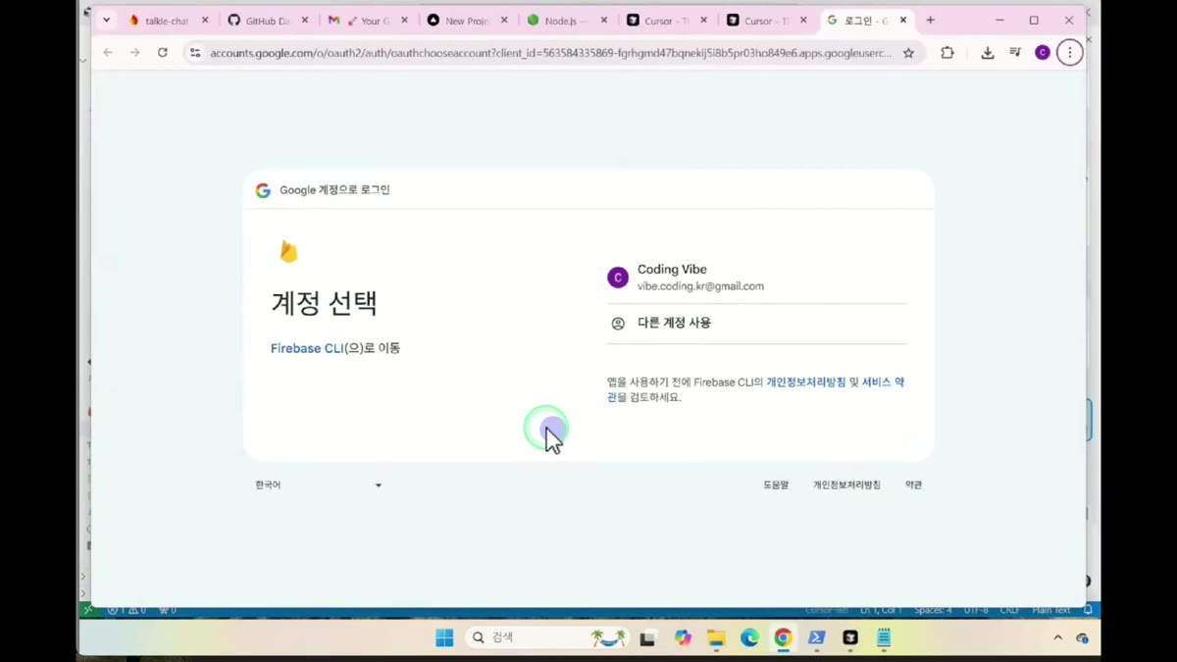The height and width of the screenshot is (662, 1177).
Task: Choose 다른 계정 사용 option
Action: [756, 323]
